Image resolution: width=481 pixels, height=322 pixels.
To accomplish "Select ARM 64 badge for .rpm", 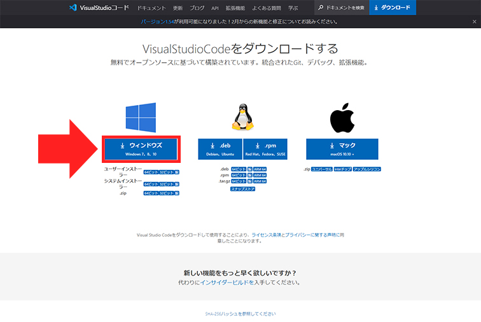I will 260,175.
